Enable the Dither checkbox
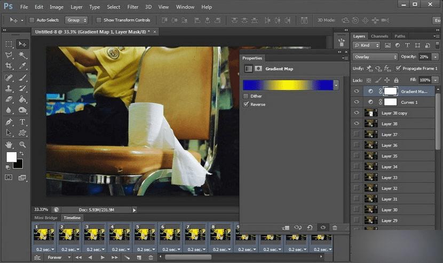Image resolution: width=443 pixels, height=263 pixels. click(x=246, y=96)
